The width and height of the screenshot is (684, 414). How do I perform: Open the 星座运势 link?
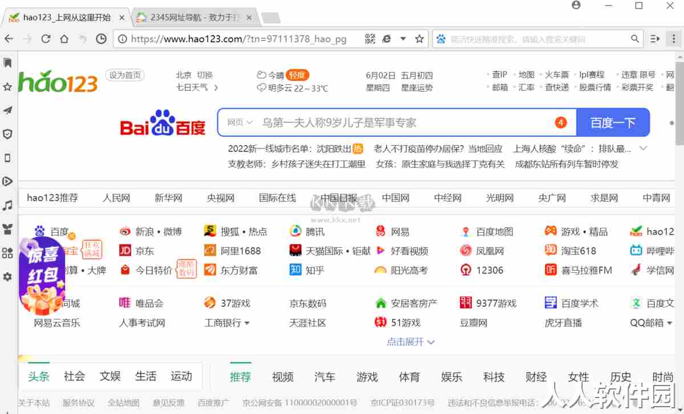[417, 88]
